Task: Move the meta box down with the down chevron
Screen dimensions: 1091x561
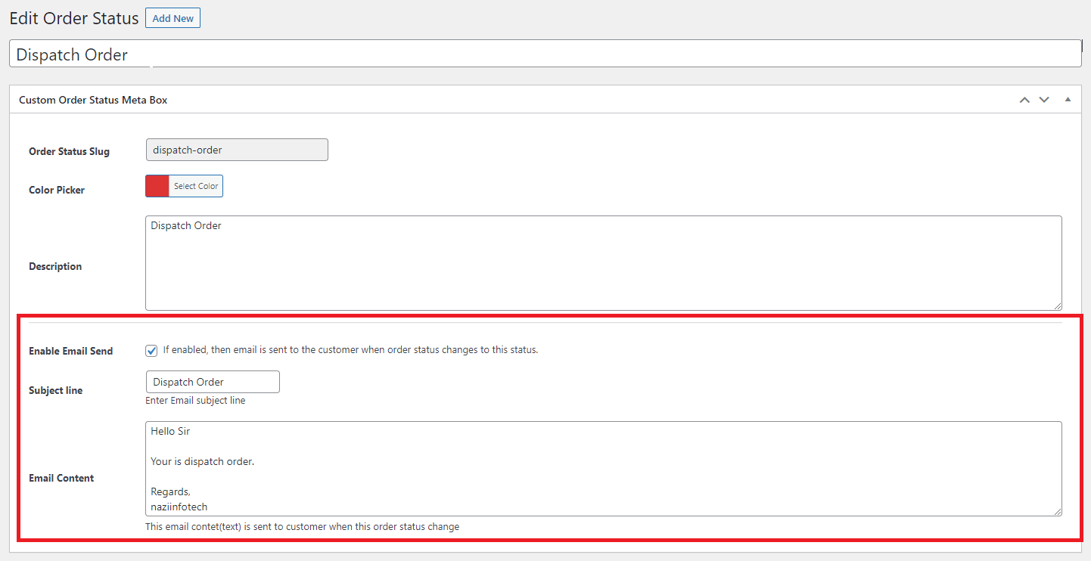Action: click(x=1044, y=100)
